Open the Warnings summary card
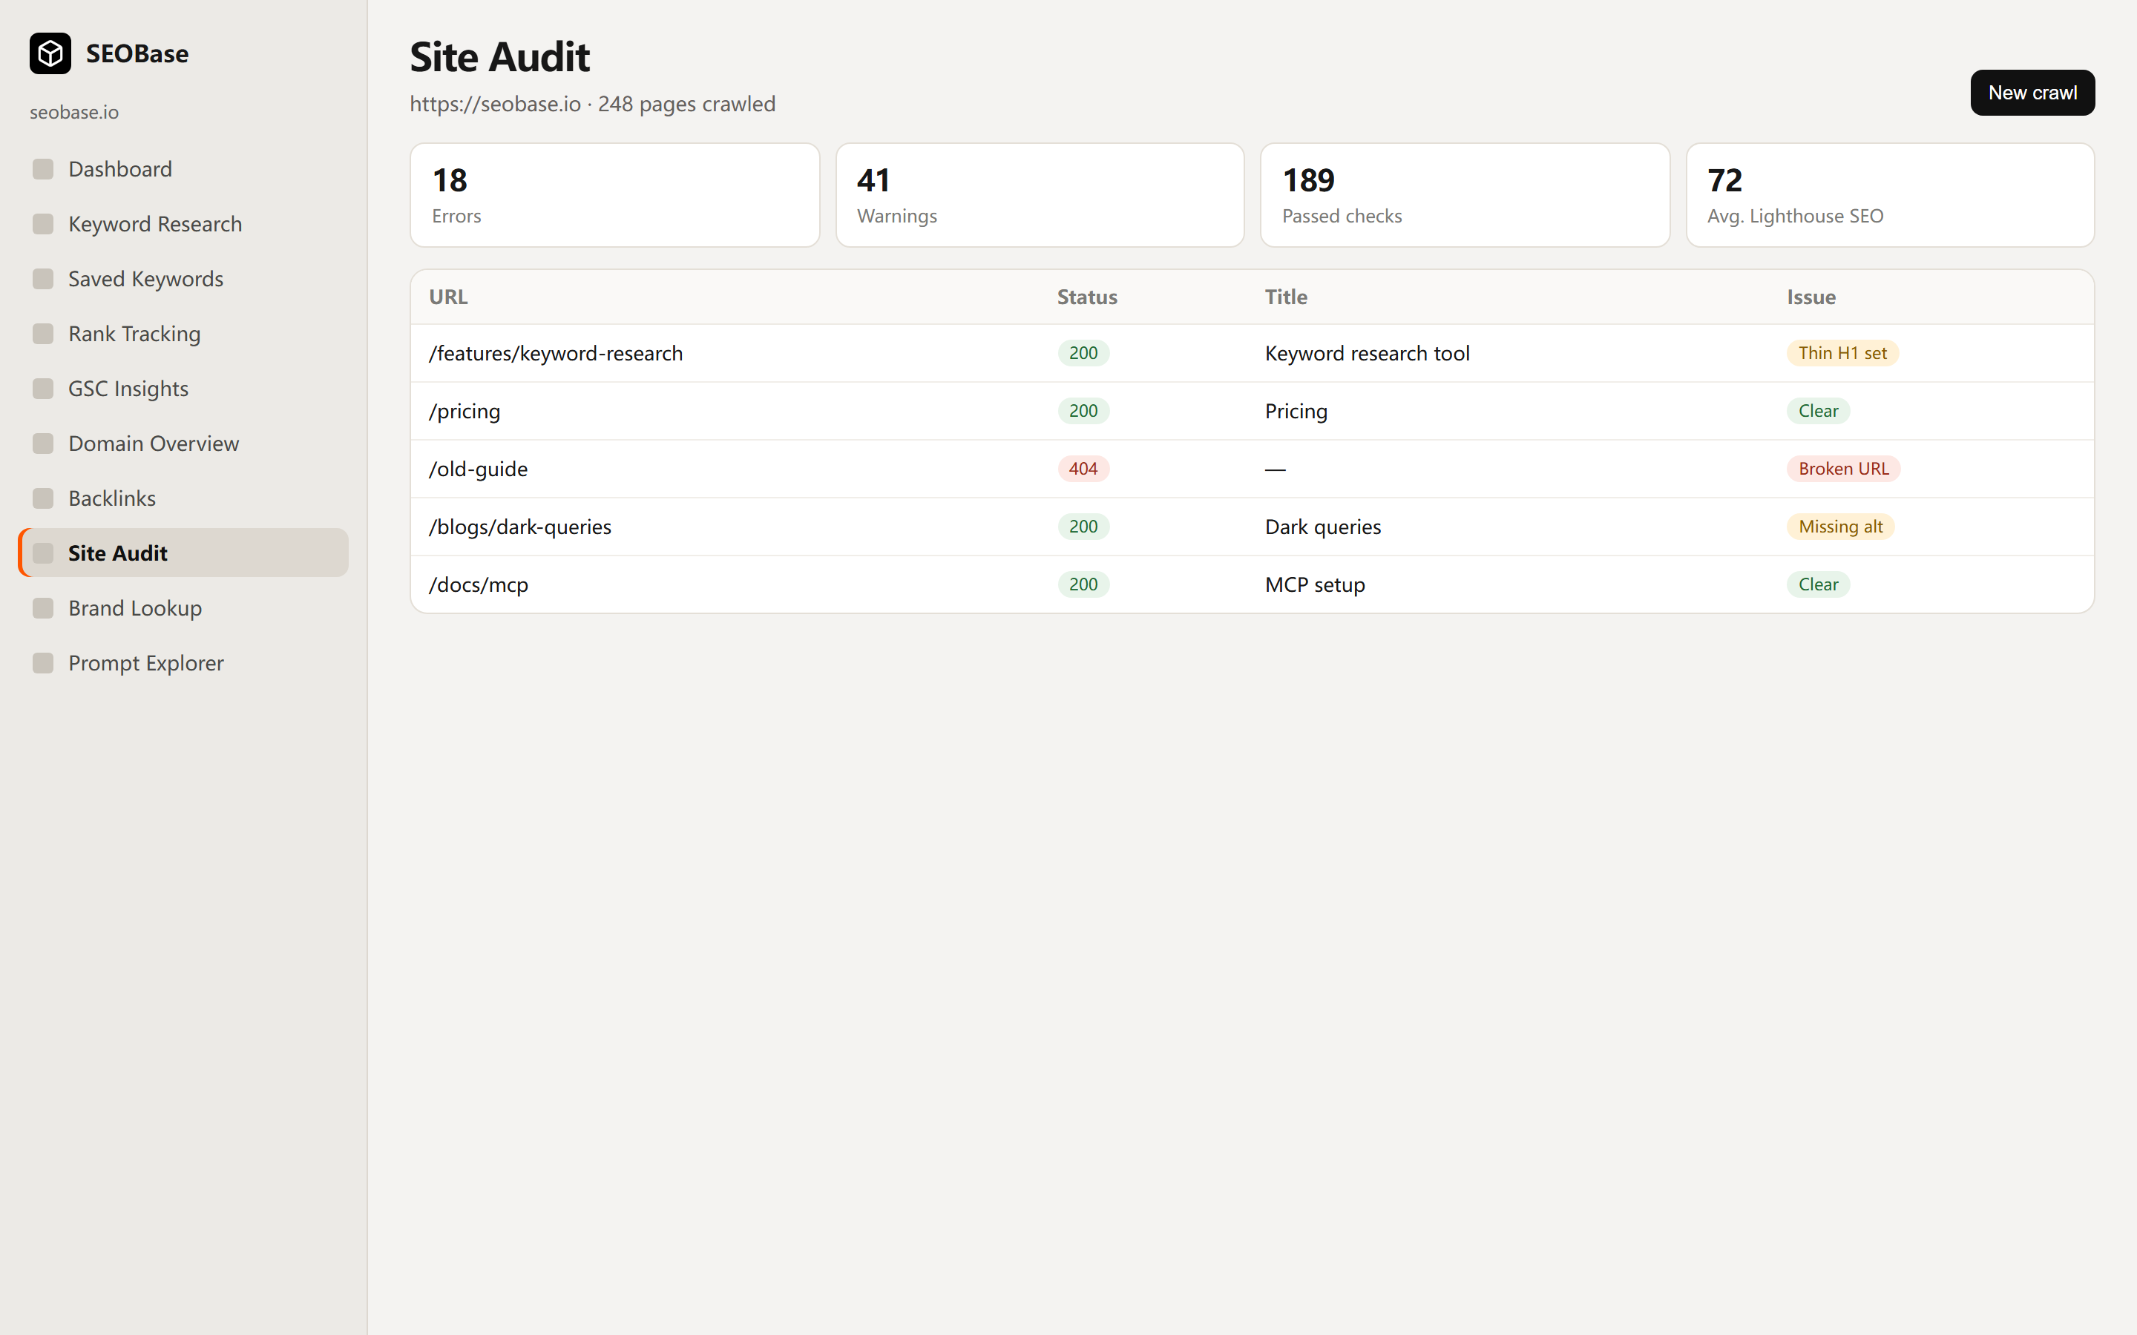This screenshot has width=2137, height=1335. pyautogui.click(x=1040, y=195)
